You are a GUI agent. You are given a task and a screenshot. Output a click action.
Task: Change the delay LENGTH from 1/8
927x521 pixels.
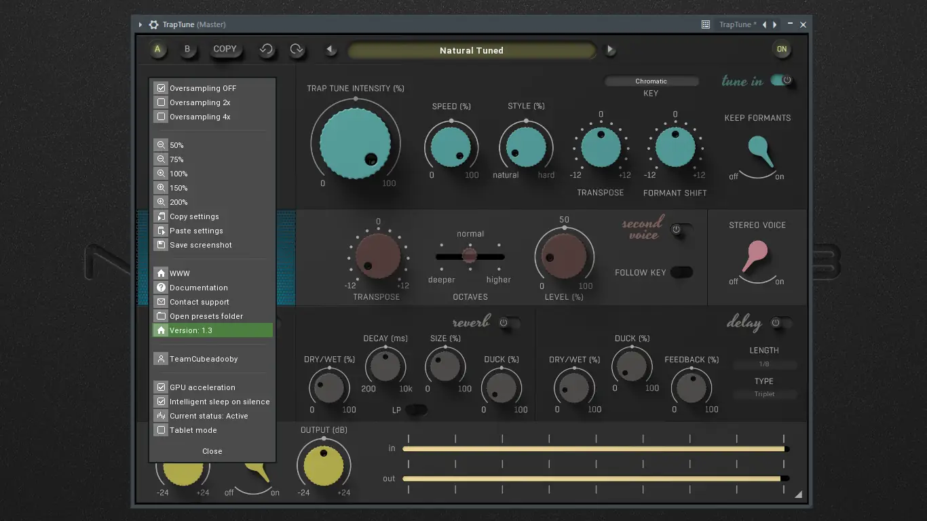[x=765, y=364]
